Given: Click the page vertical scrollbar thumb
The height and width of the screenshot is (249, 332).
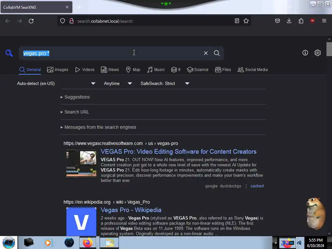Looking at the screenshot, I should 329,49.
